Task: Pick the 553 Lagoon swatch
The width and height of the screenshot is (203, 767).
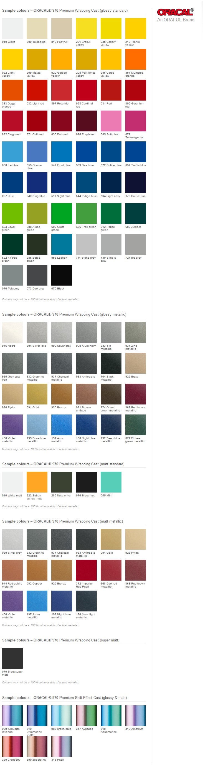Action: click(x=62, y=244)
